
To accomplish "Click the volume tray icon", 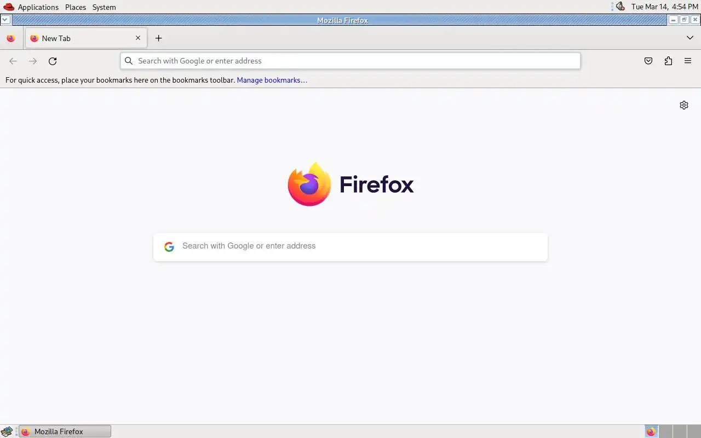I will pyautogui.click(x=620, y=7).
